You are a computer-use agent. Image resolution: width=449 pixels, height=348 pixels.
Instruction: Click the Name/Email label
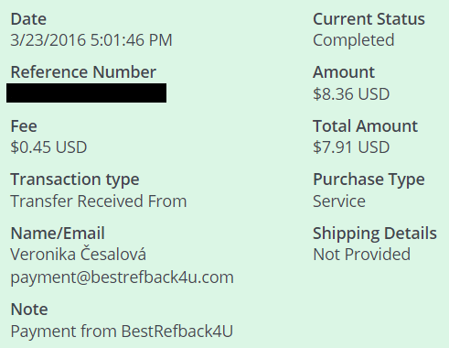pos(58,234)
